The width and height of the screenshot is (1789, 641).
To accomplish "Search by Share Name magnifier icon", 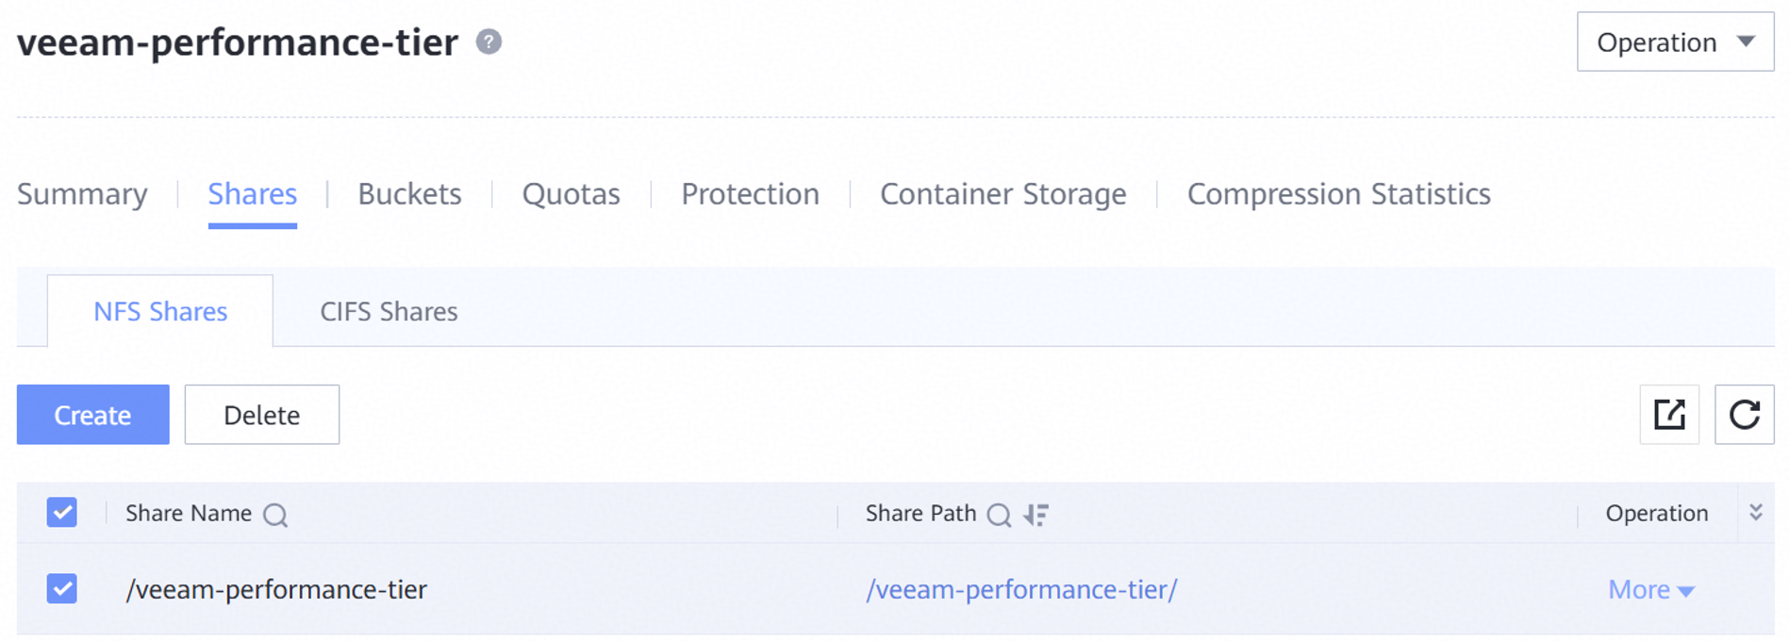I will (275, 515).
